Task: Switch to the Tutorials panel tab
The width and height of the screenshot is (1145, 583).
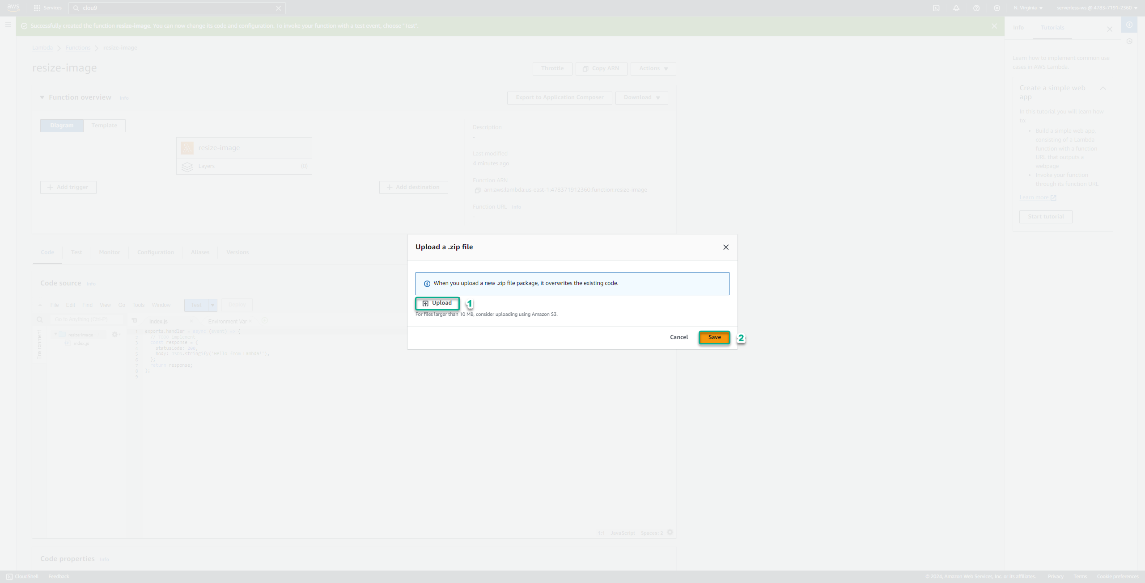Action: tap(1052, 28)
